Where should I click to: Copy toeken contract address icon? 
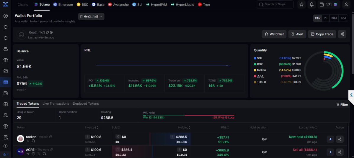pos(50,137)
